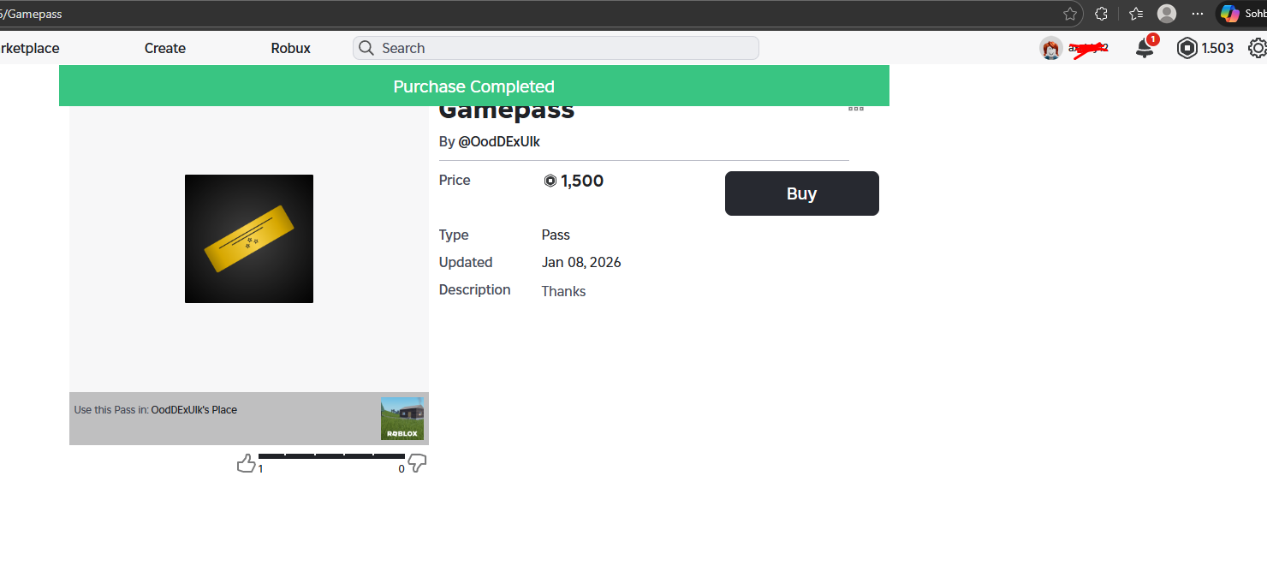Click the place thumbnail with ROBLOX logo
The width and height of the screenshot is (1267, 583).
402,419
